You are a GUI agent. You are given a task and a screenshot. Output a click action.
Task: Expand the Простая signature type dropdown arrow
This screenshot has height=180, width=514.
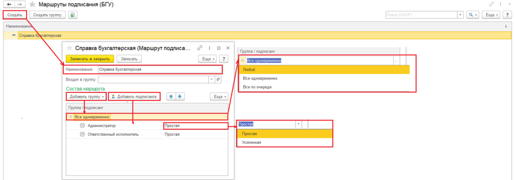298,124
